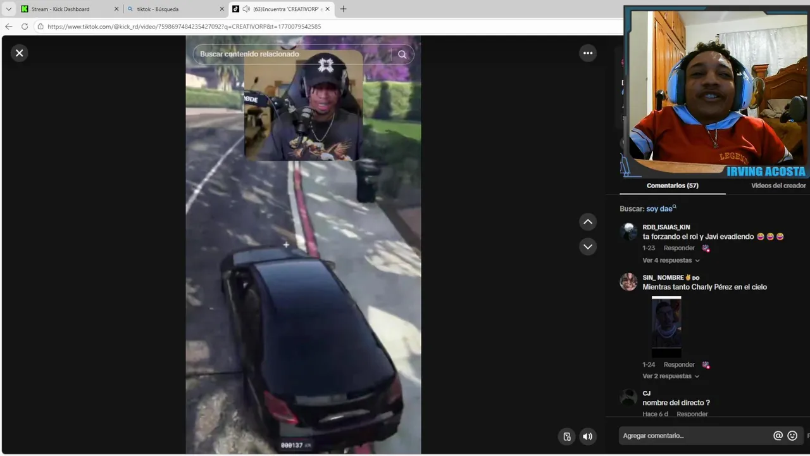Viewport: 810px width, 456px height.
Task: Click the site info lock icon in address bar
Action: pyautogui.click(x=40, y=27)
